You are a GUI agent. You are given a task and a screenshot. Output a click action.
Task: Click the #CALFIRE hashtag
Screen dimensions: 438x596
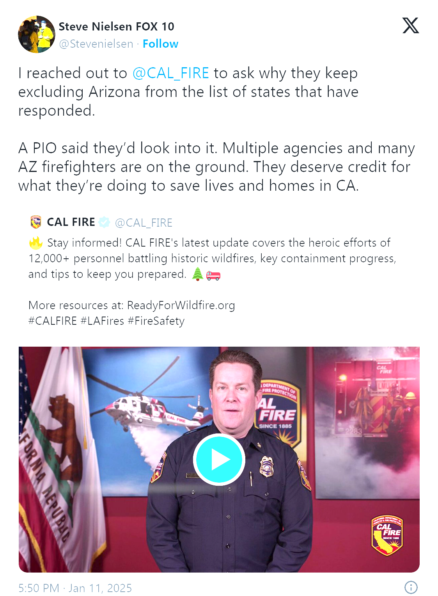pyautogui.click(x=53, y=321)
